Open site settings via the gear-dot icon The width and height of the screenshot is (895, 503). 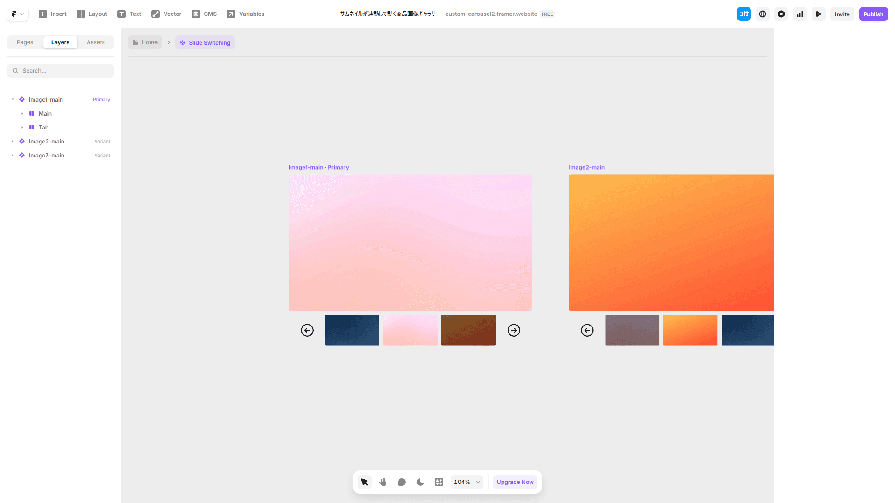tap(781, 14)
